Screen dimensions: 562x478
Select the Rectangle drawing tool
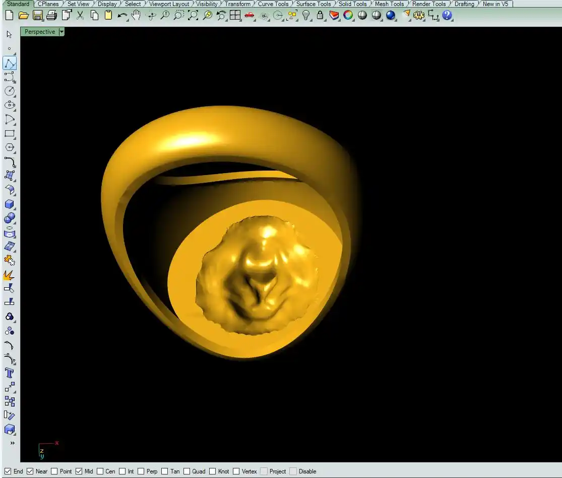[x=10, y=134]
